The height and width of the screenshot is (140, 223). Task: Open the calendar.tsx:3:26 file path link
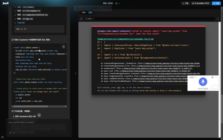[x=125, y=39]
